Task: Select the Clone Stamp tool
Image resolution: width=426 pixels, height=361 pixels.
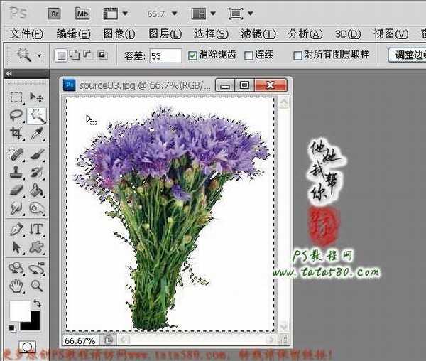Action: point(16,172)
